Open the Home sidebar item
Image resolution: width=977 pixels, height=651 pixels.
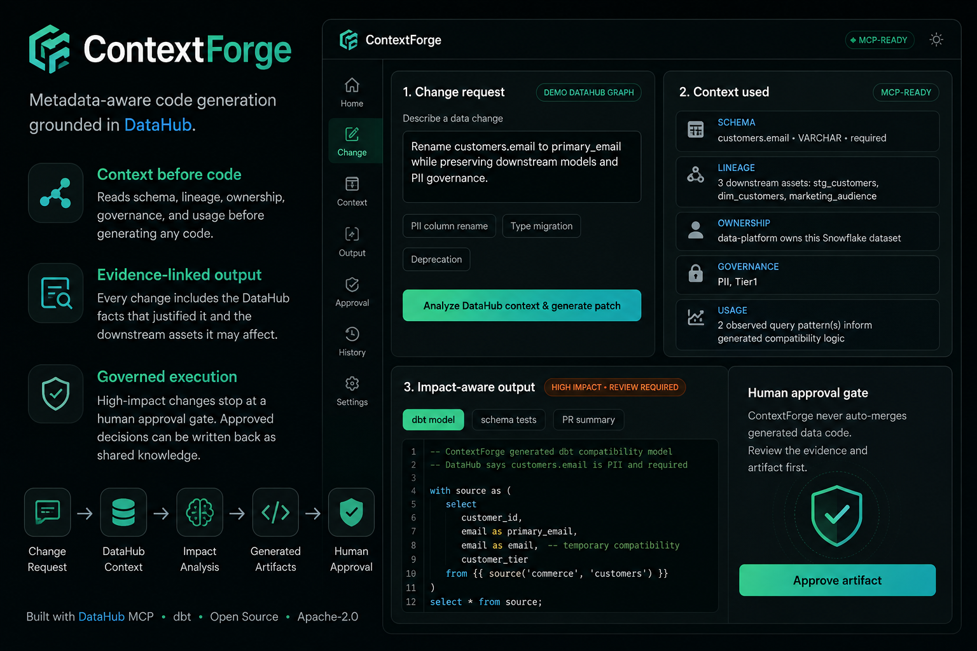[352, 93]
